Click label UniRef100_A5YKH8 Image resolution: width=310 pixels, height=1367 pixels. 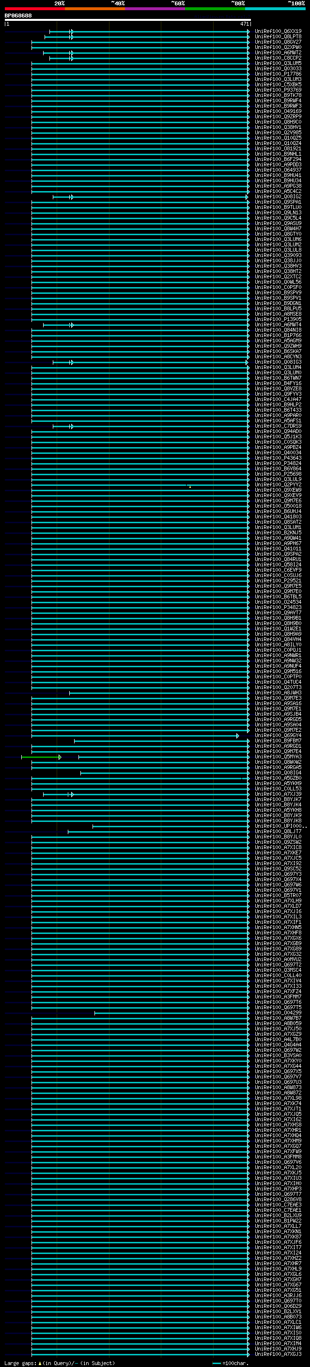point(278,810)
